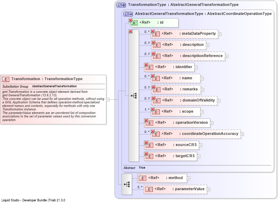Click the Abstract property label
278x202 pixels.
click(129, 168)
